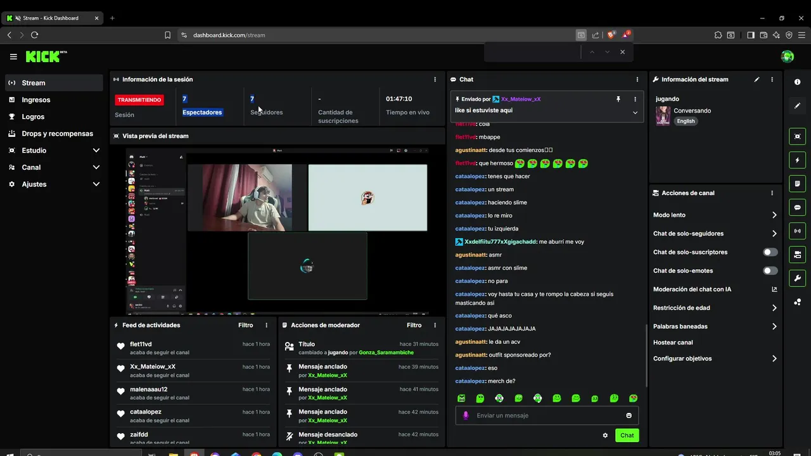
Task: Click username Xx_Mateiow_xX in the pinned message
Action: pos(521,99)
